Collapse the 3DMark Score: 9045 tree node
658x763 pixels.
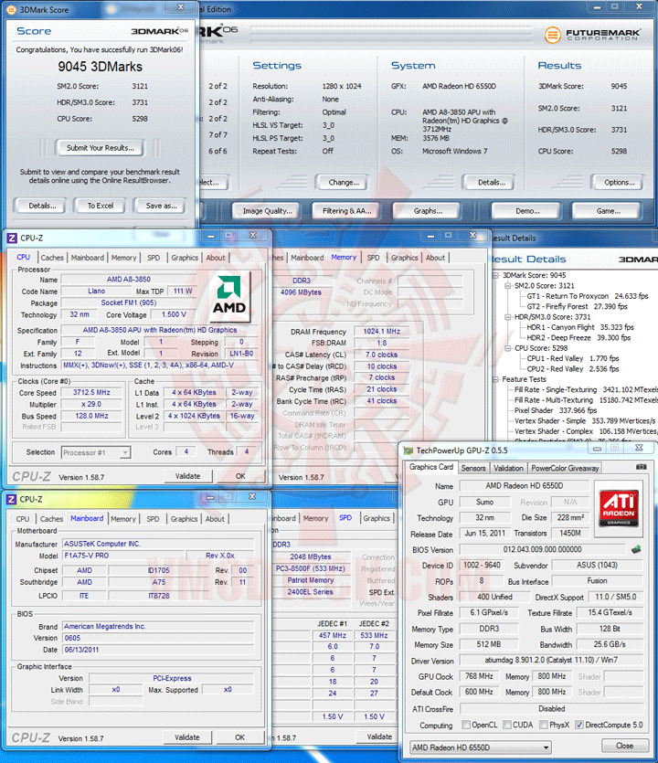[496, 275]
